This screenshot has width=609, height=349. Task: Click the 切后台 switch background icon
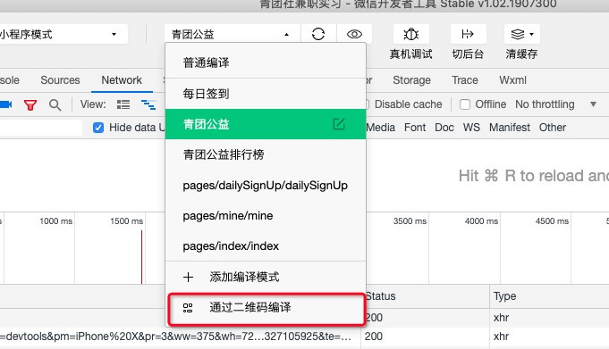(468, 34)
